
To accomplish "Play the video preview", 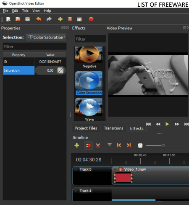I will coord(167,124).
